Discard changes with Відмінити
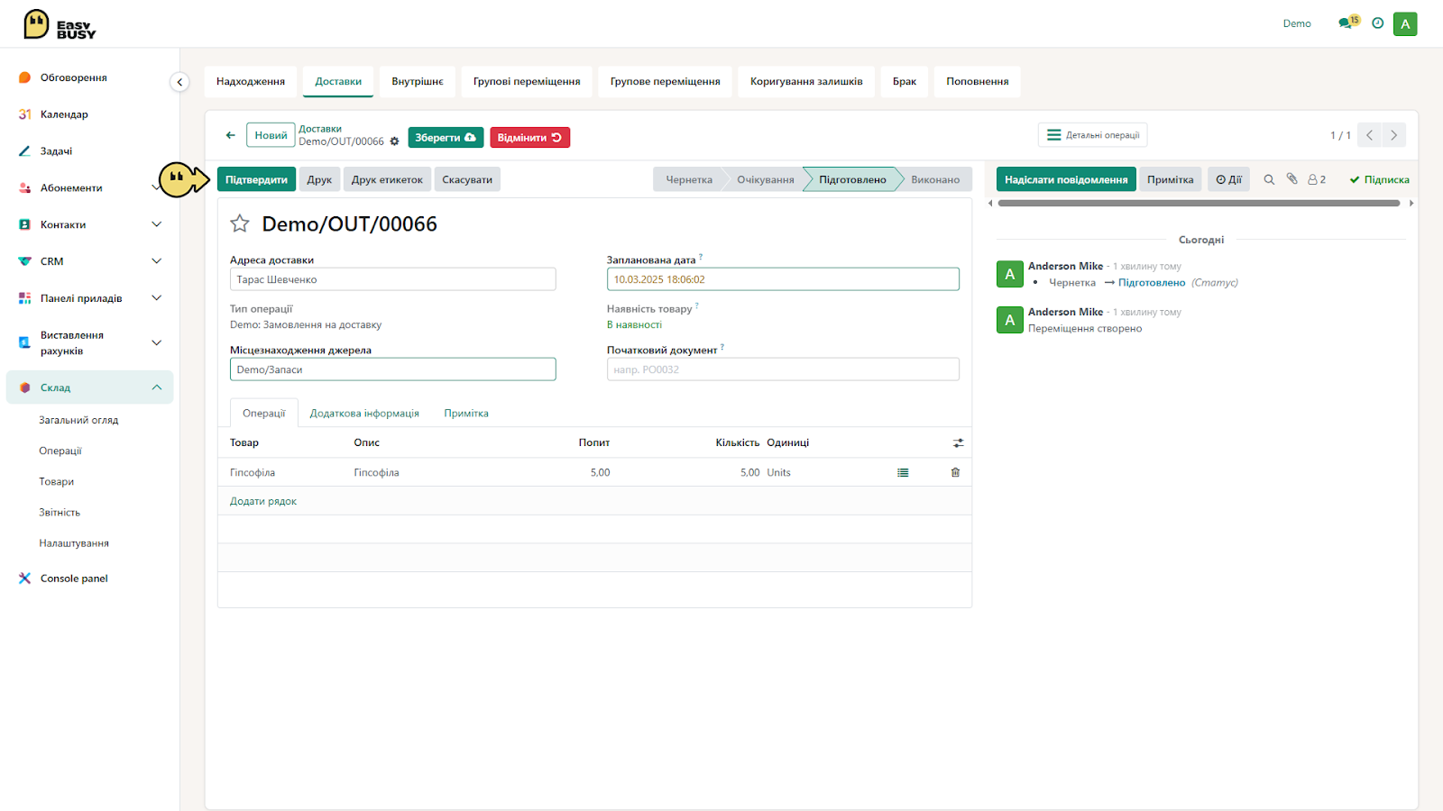The height and width of the screenshot is (811, 1443). (529, 138)
